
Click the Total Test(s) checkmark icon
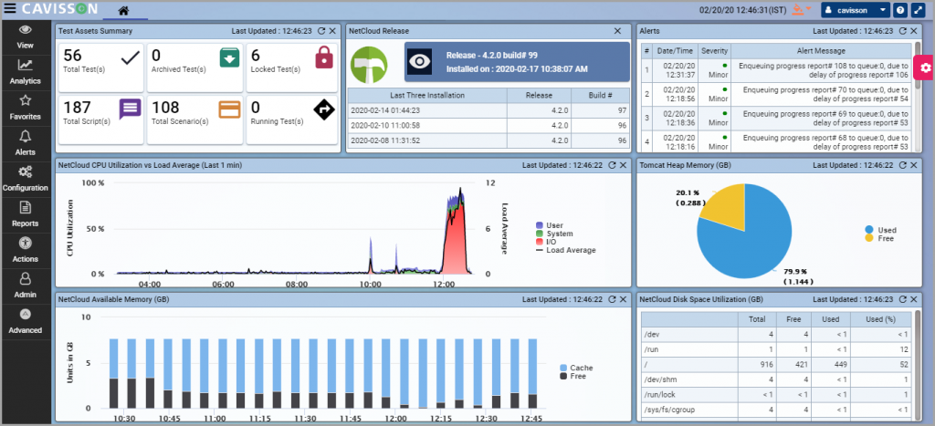(x=130, y=57)
